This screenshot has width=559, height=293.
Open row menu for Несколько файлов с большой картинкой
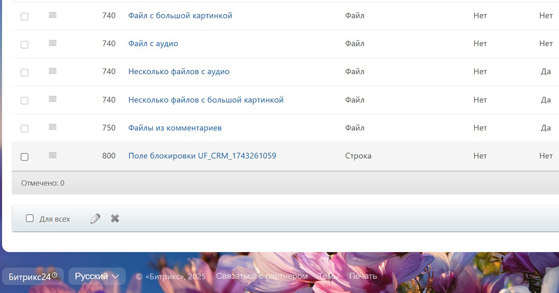pos(52,99)
